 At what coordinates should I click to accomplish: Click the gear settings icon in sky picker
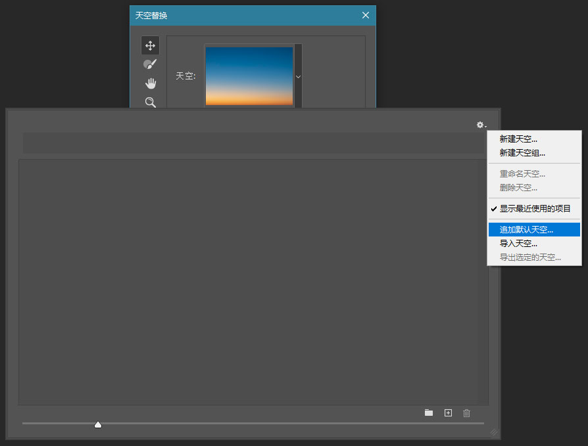click(x=481, y=125)
